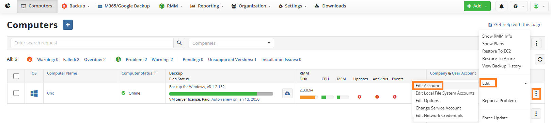Screen dimensions: 551x123
Task: Click the cloud backup icon for Uno
Action: (287, 93)
